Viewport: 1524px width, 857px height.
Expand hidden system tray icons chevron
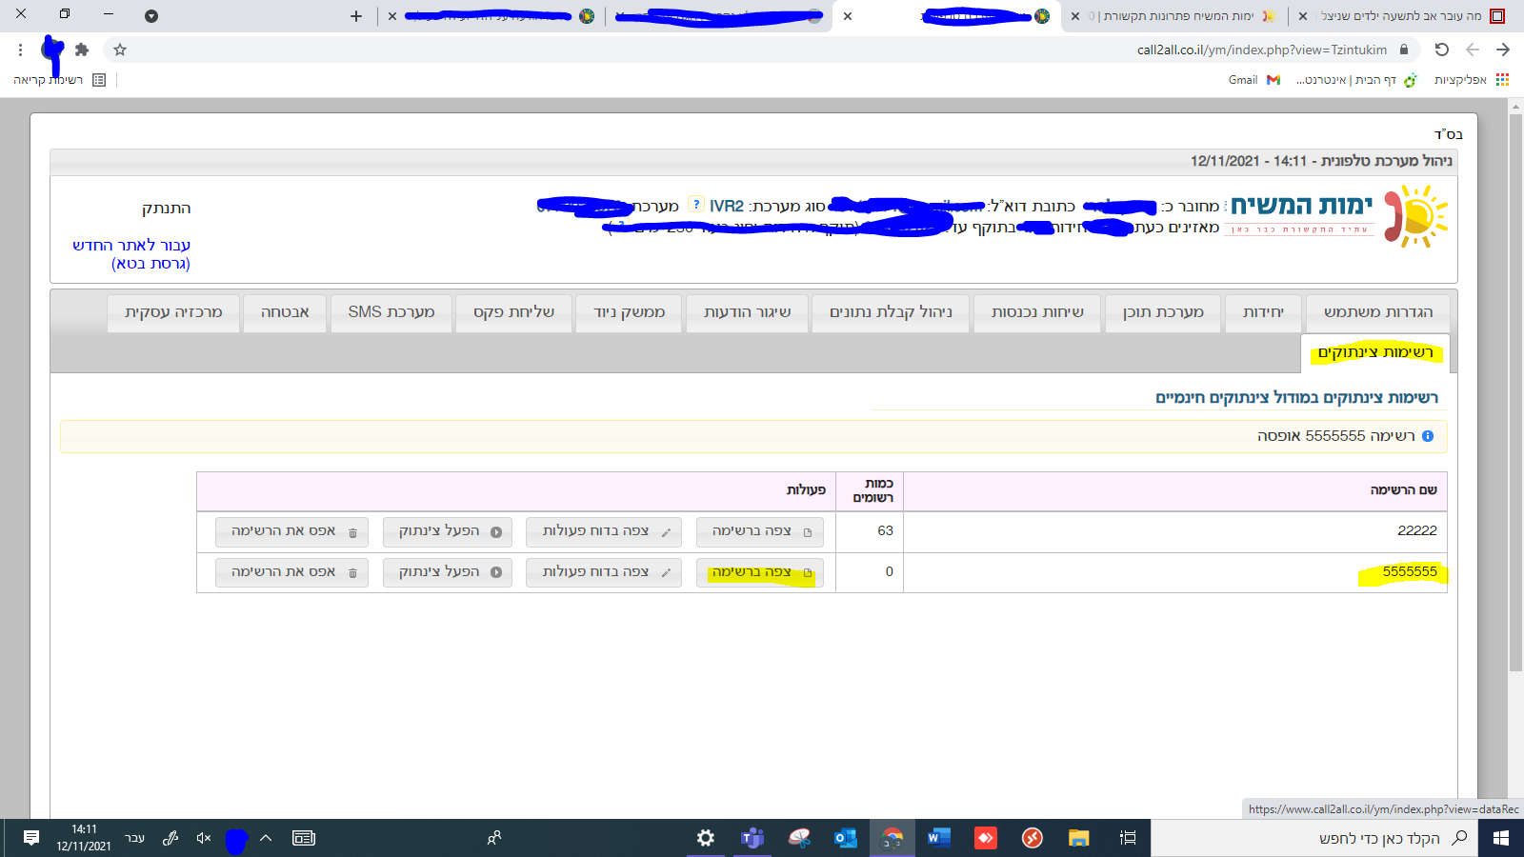click(266, 838)
